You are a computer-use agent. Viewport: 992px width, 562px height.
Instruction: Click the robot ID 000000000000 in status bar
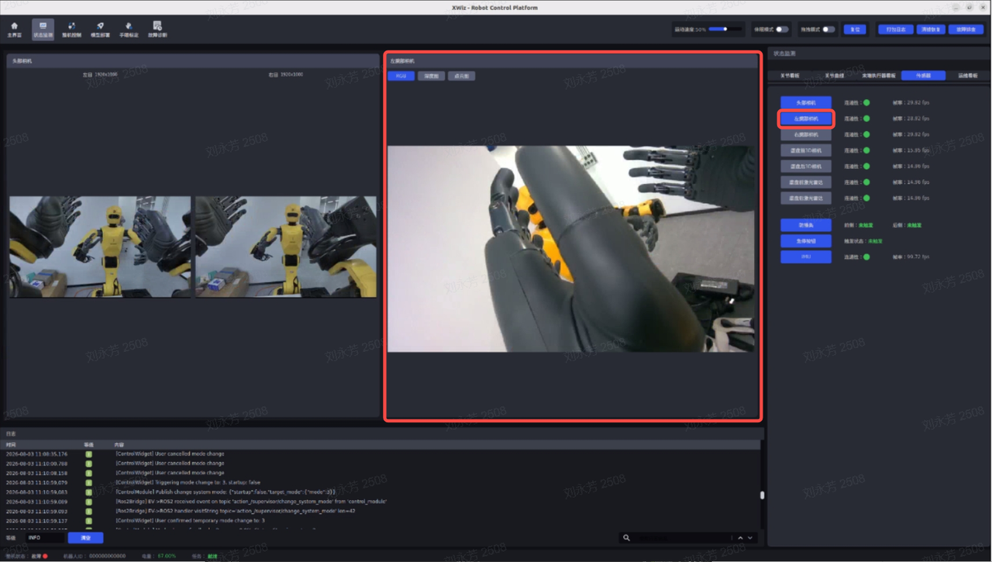[107, 556]
